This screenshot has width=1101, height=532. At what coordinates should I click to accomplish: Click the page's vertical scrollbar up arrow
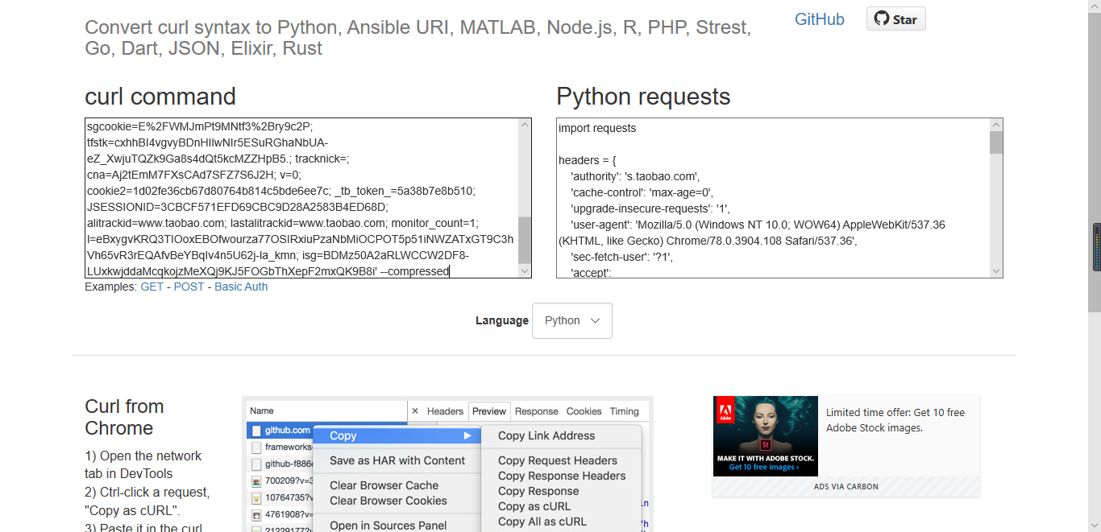[x=1095, y=6]
